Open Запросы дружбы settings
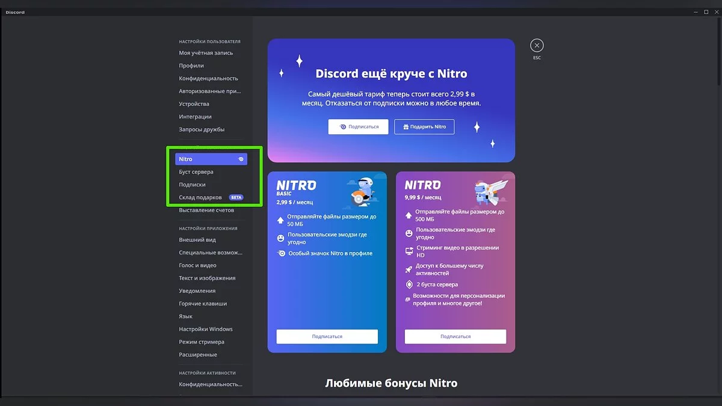Viewport: 722px width, 406px height. pyautogui.click(x=202, y=129)
